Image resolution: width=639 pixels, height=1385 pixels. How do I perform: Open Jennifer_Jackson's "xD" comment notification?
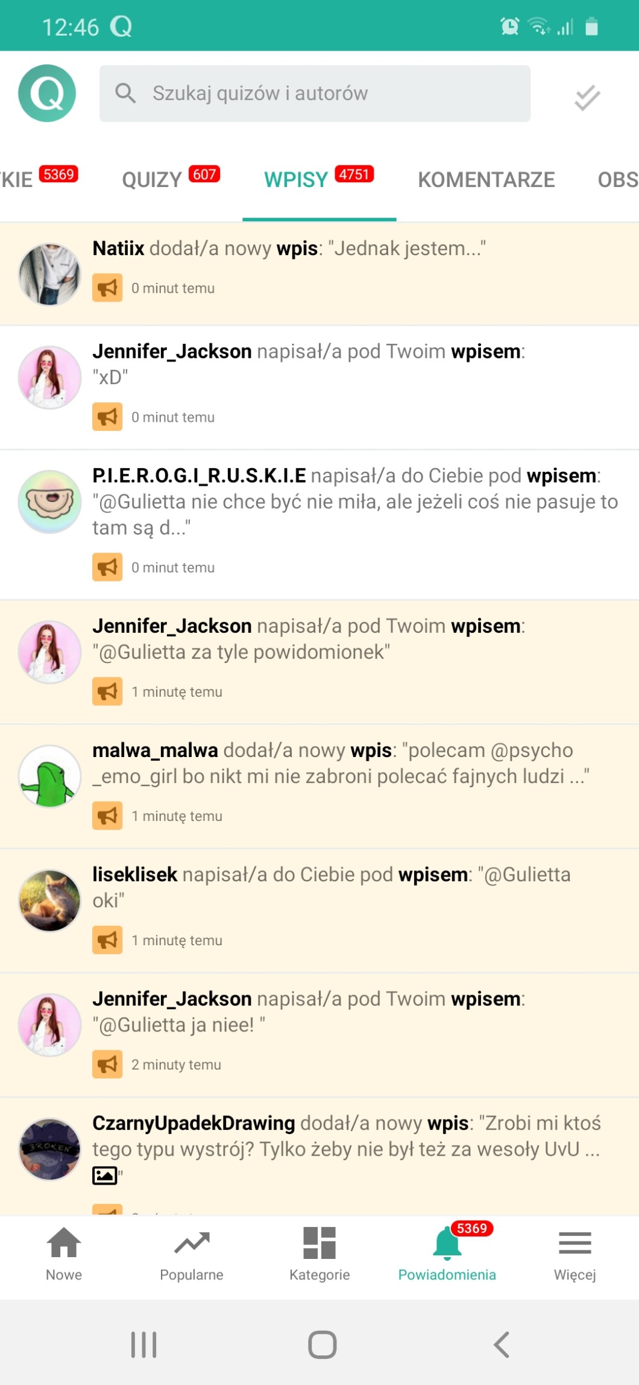pyautogui.click(x=319, y=388)
